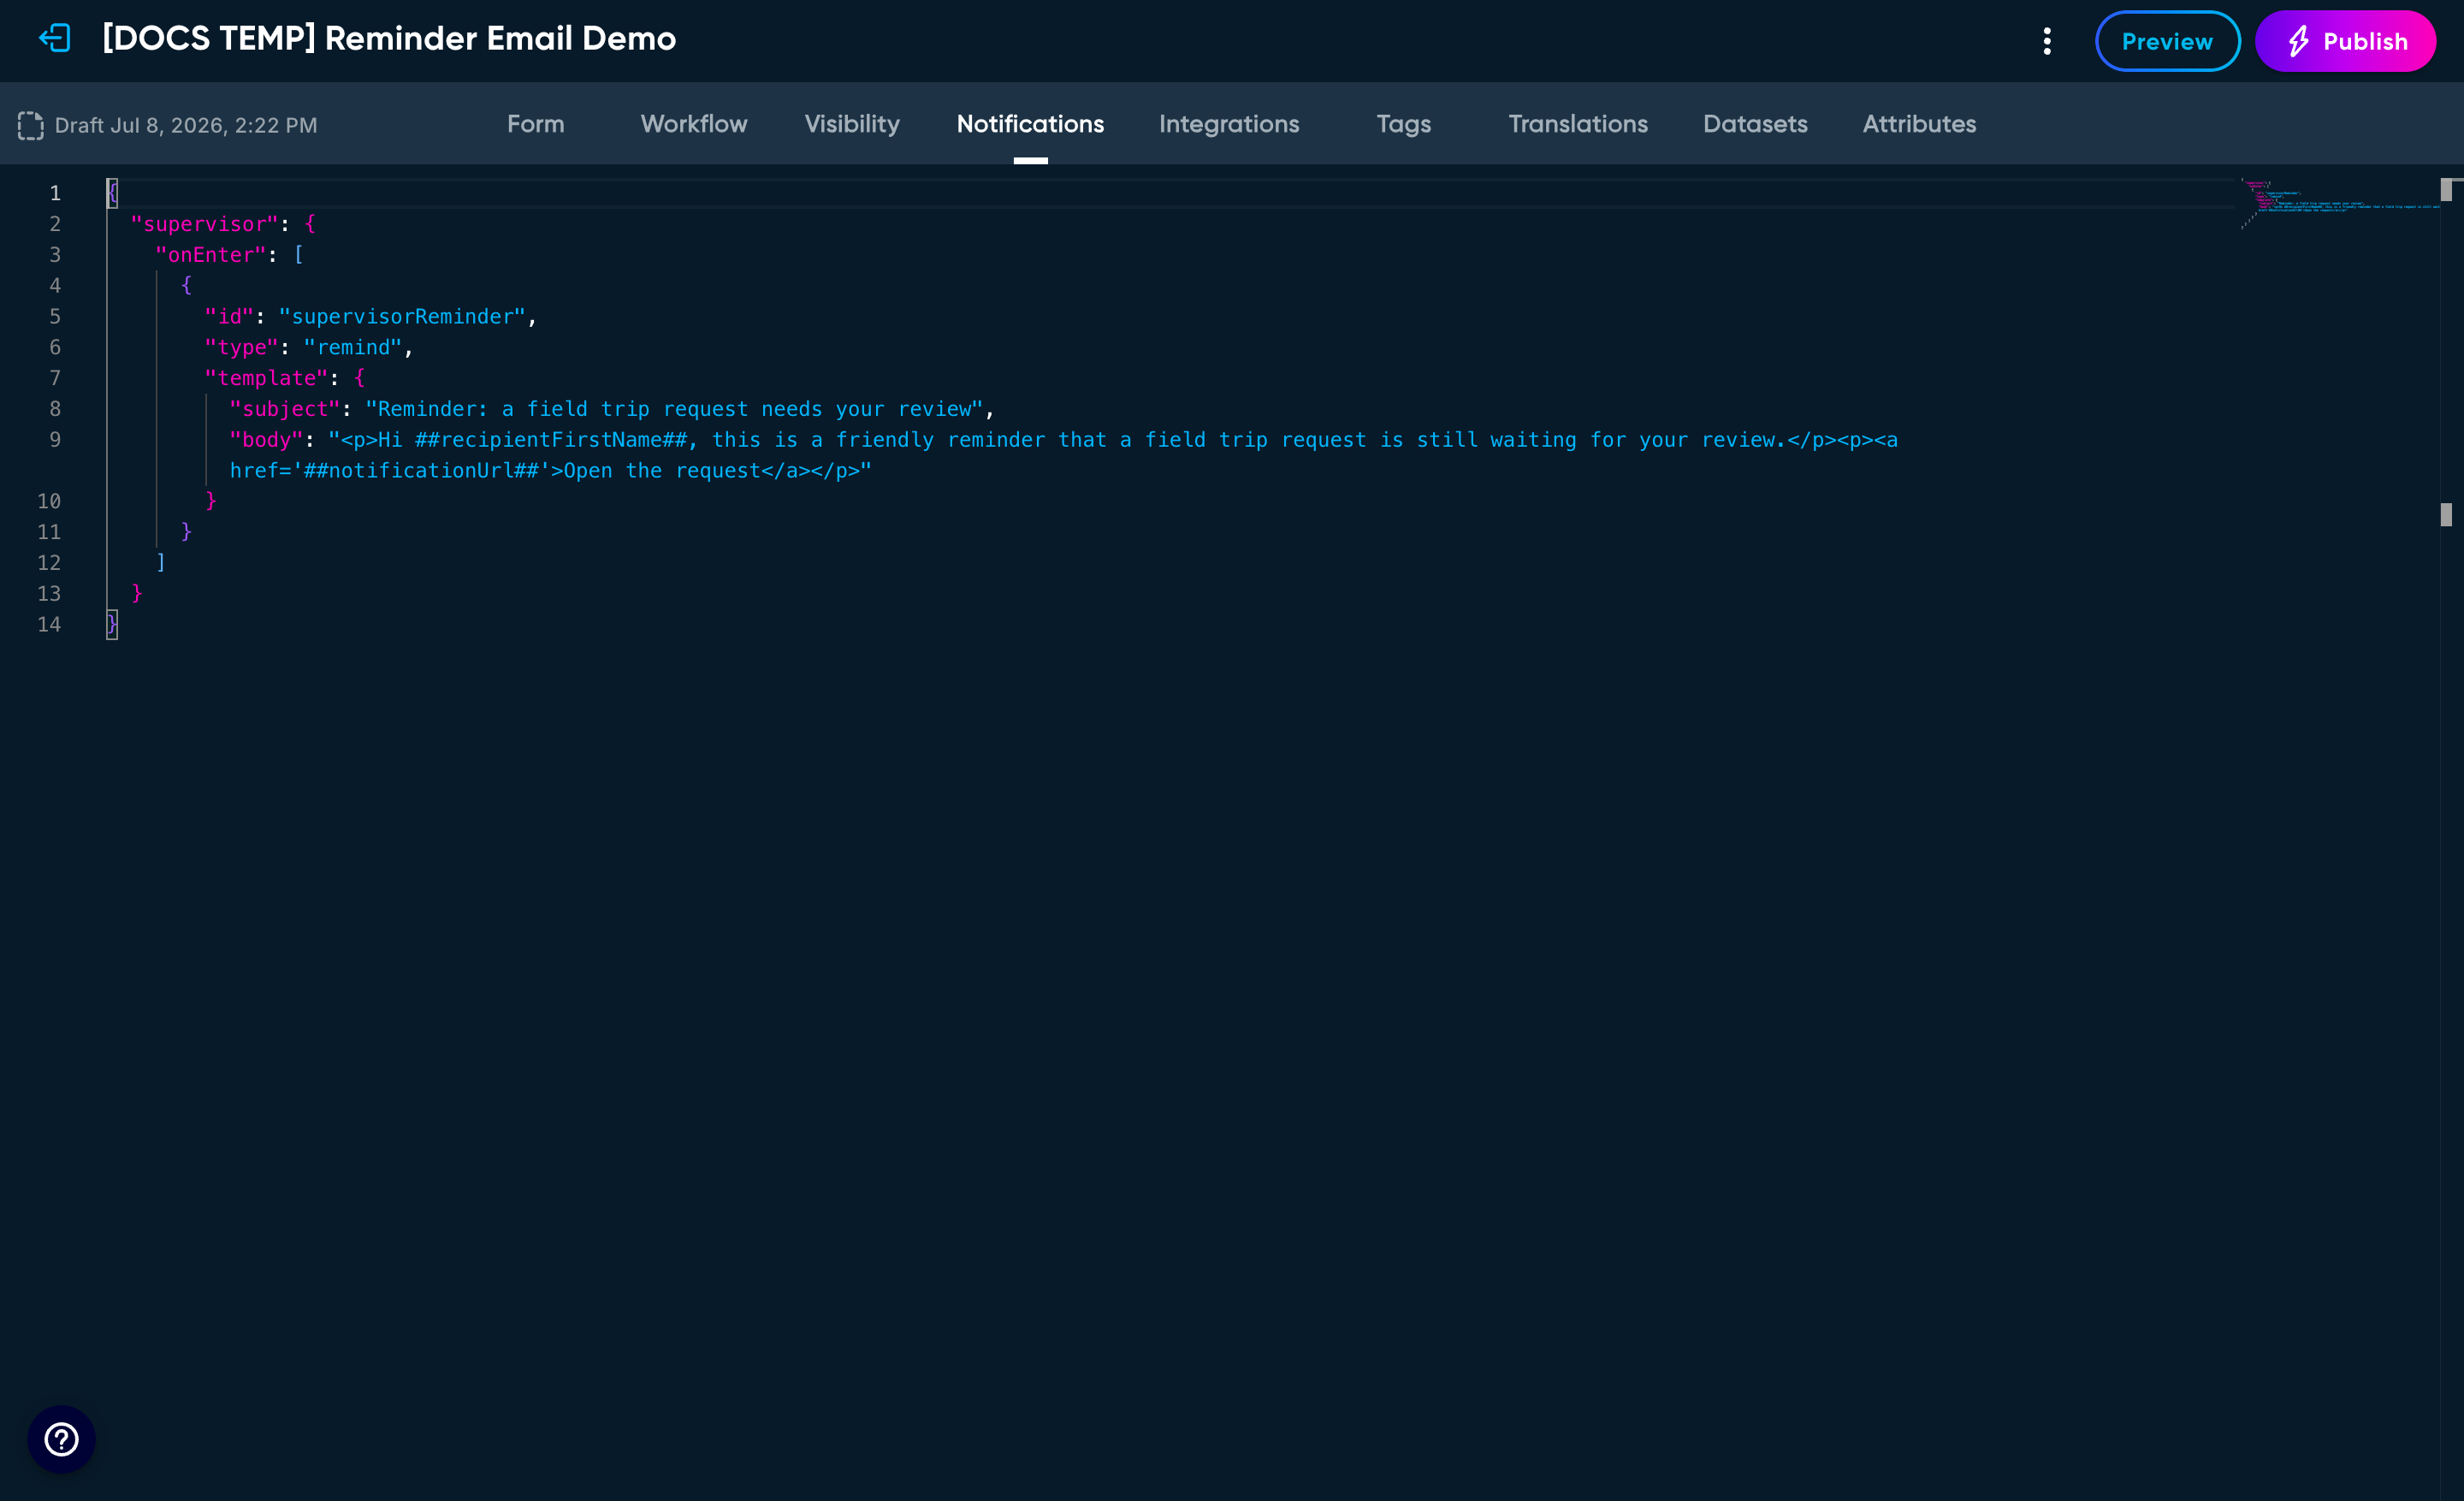Click the Preview button

point(2167,41)
